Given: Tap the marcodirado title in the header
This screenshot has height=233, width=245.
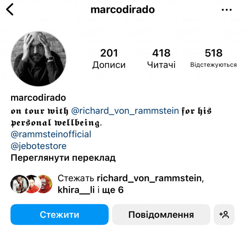Looking at the screenshot, I should 122,10.
